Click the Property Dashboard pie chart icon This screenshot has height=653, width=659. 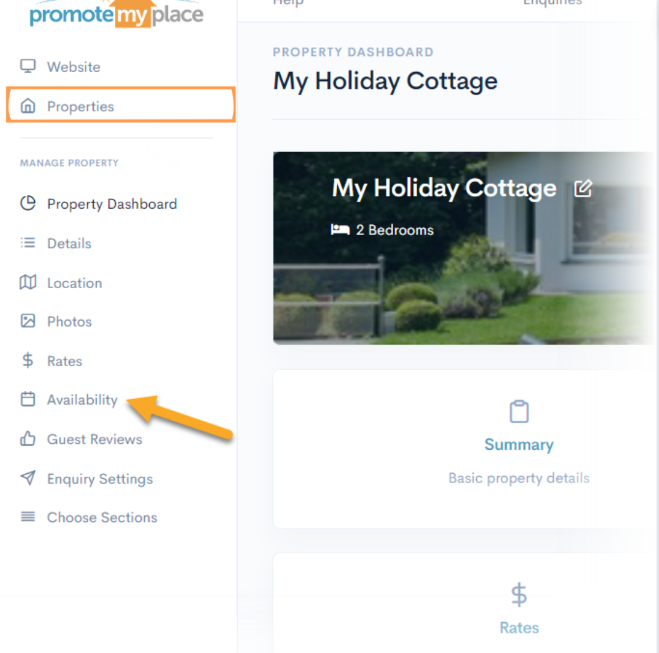tap(28, 203)
